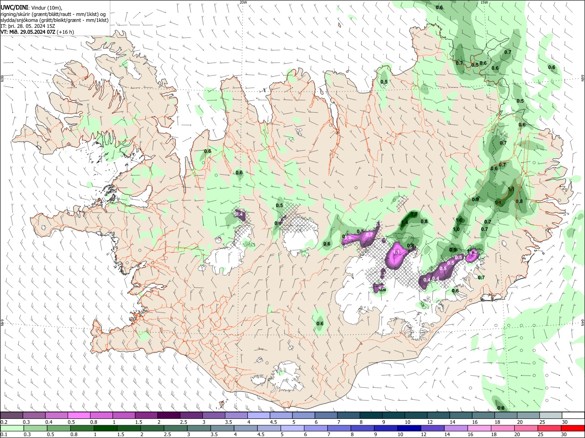
Task: Pick snow scale swatch between 0.2 and 0.3
Action: (x=11, y=415)
